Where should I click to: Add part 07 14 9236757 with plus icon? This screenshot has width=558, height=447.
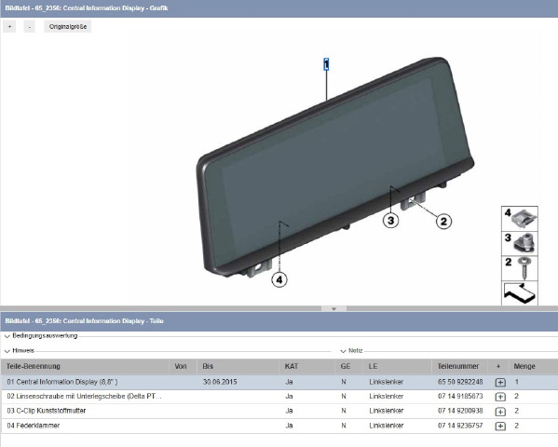pyautogui.click(x=500, y=426)
